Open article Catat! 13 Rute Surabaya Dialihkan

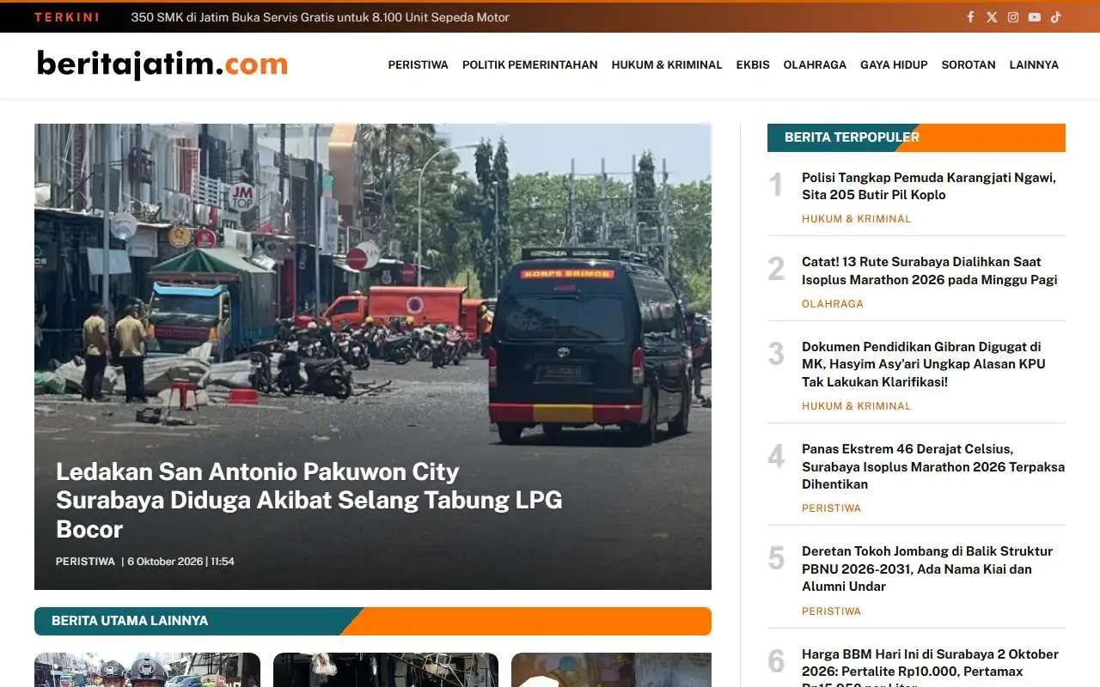(x=930, y=271)
